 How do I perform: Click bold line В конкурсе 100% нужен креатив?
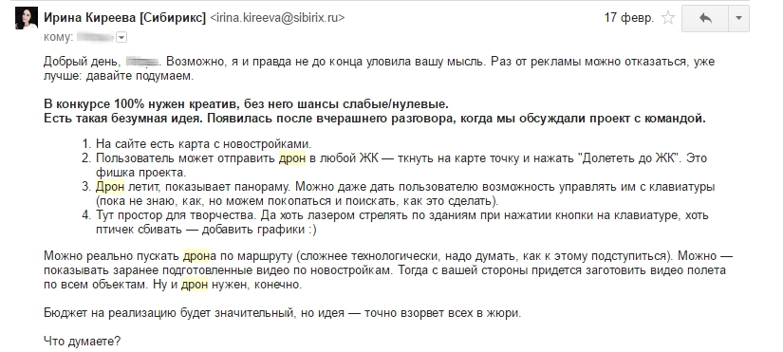click(246, 105)
